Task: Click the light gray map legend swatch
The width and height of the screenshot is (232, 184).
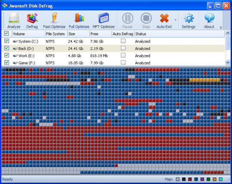Action: pos(177,179)
